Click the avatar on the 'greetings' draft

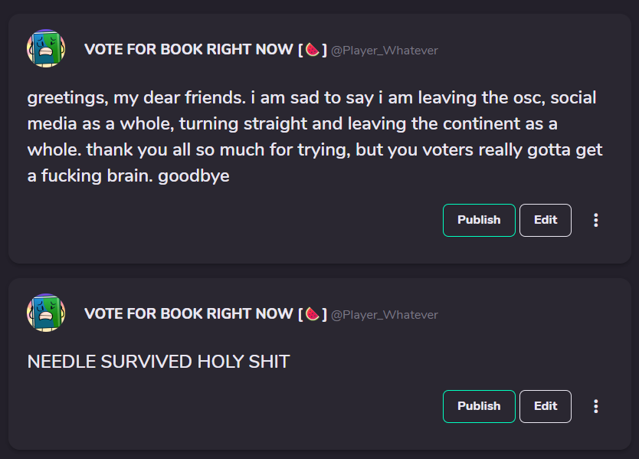[46, 49]
